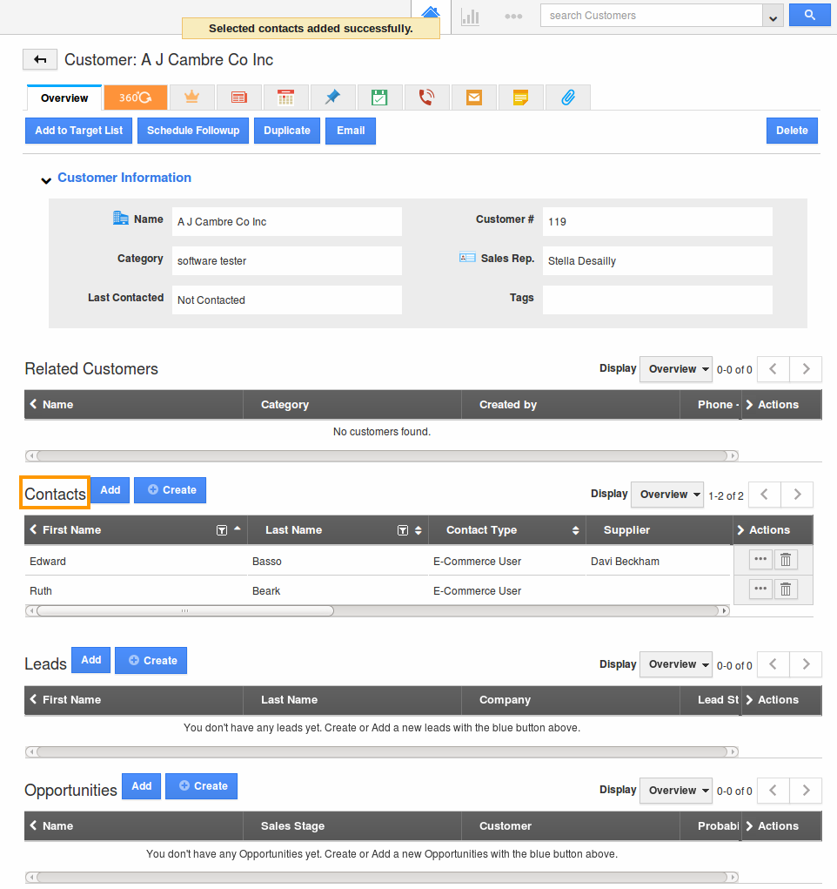
Task: Toggle the Last Name column filter
Action: (x=403, y=529)
